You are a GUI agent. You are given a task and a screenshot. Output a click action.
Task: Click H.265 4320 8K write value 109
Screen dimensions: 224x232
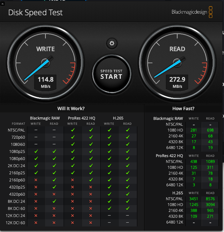pyautogui.click(x=194, y=217)
